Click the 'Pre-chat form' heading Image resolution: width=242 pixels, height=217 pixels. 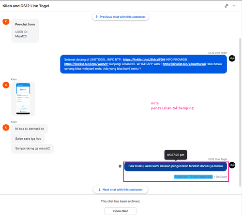25,24
